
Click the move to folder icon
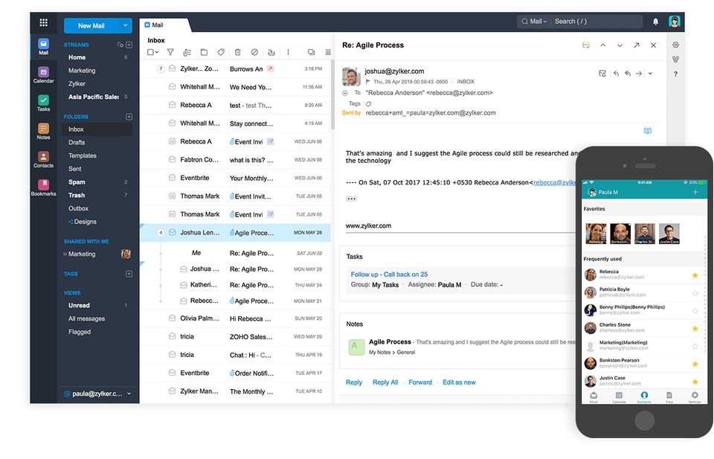coord(204,52)
